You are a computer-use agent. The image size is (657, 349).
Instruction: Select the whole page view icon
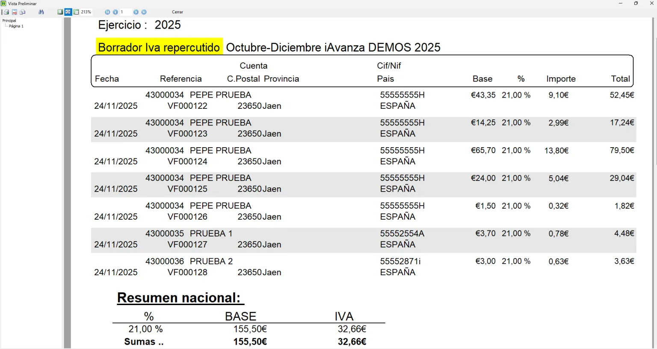click(60, 12)
